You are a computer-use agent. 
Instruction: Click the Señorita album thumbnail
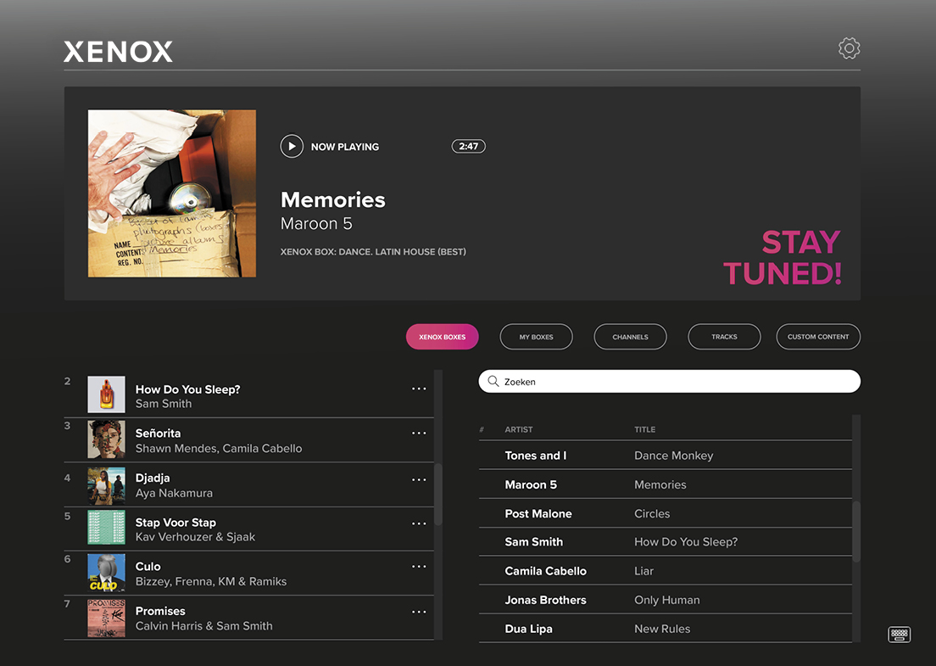coord(106,439)
